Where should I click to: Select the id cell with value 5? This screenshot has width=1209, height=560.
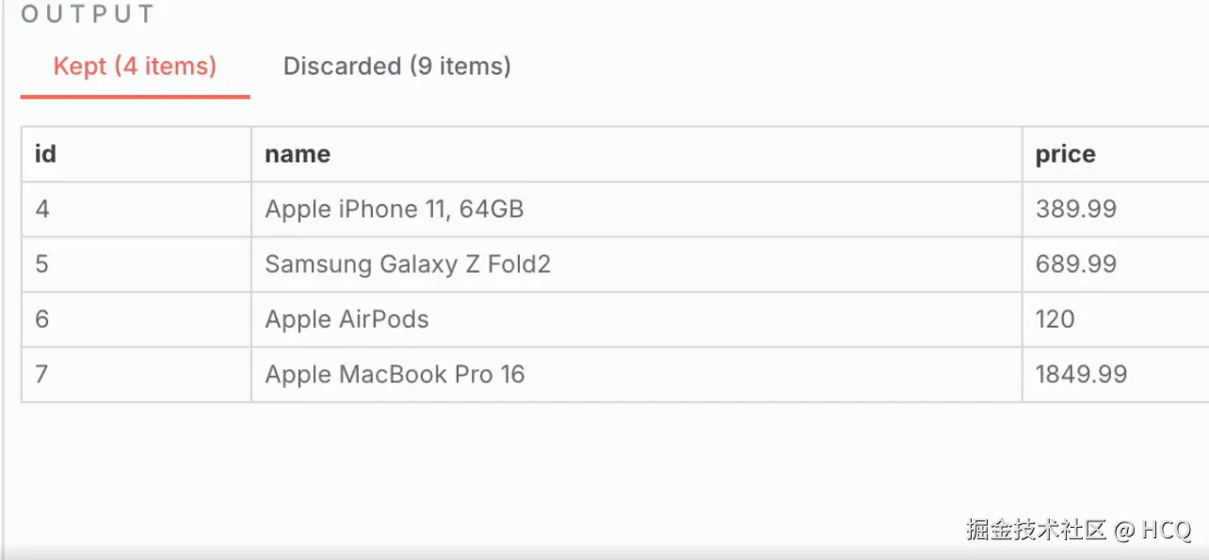137,264
